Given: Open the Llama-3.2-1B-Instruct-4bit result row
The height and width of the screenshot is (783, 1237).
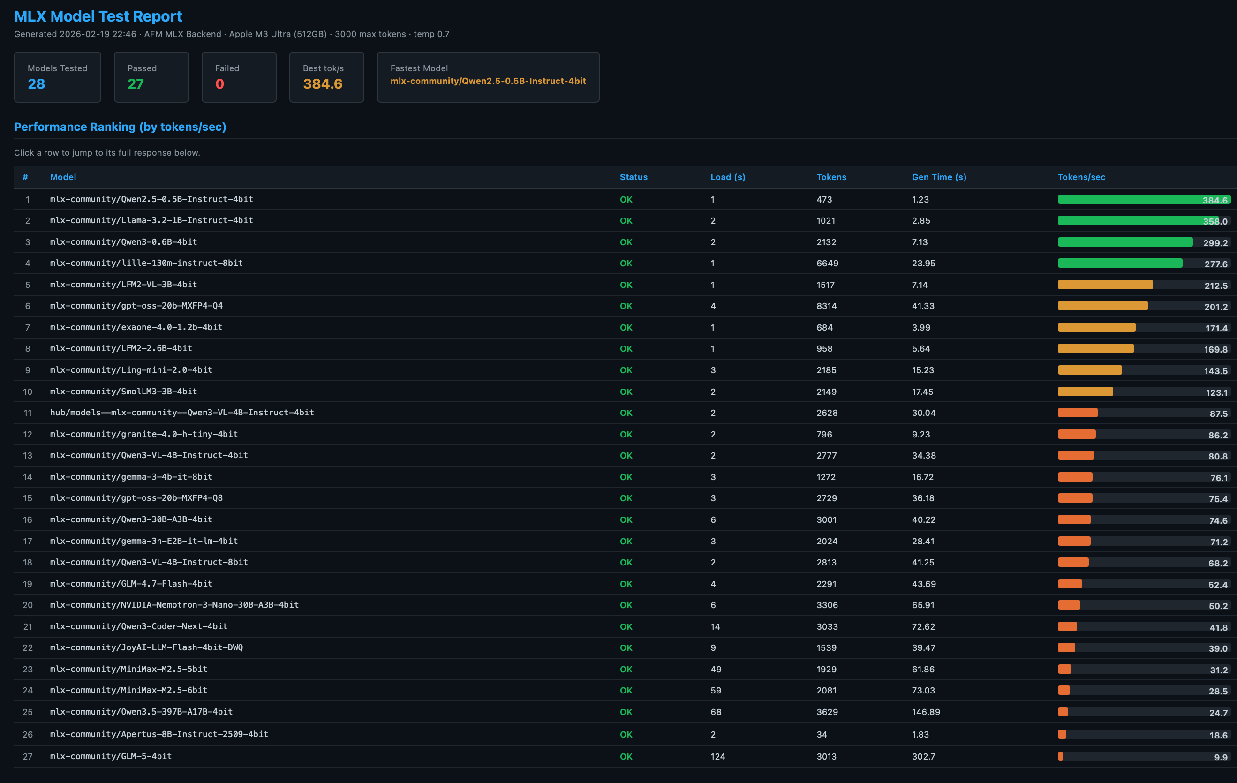Looking at the screenshot, I should click(308, 220).
